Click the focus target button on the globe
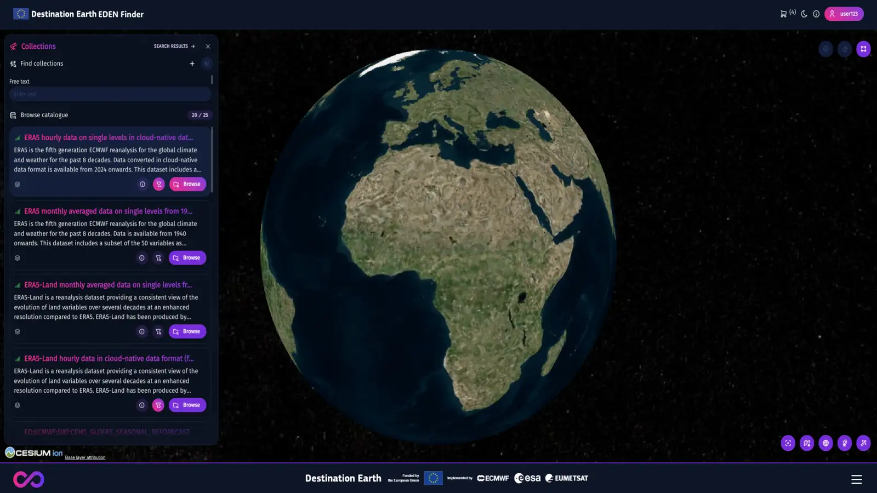The width and height of the screenshot is (877, 493). click(788, 443)
